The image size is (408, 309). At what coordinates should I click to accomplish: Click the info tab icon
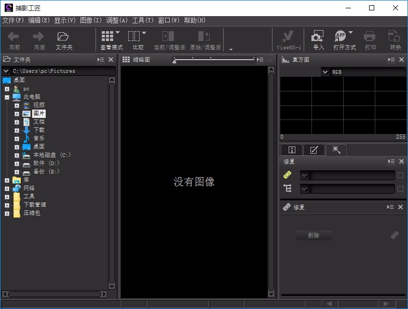pos(292,150)
